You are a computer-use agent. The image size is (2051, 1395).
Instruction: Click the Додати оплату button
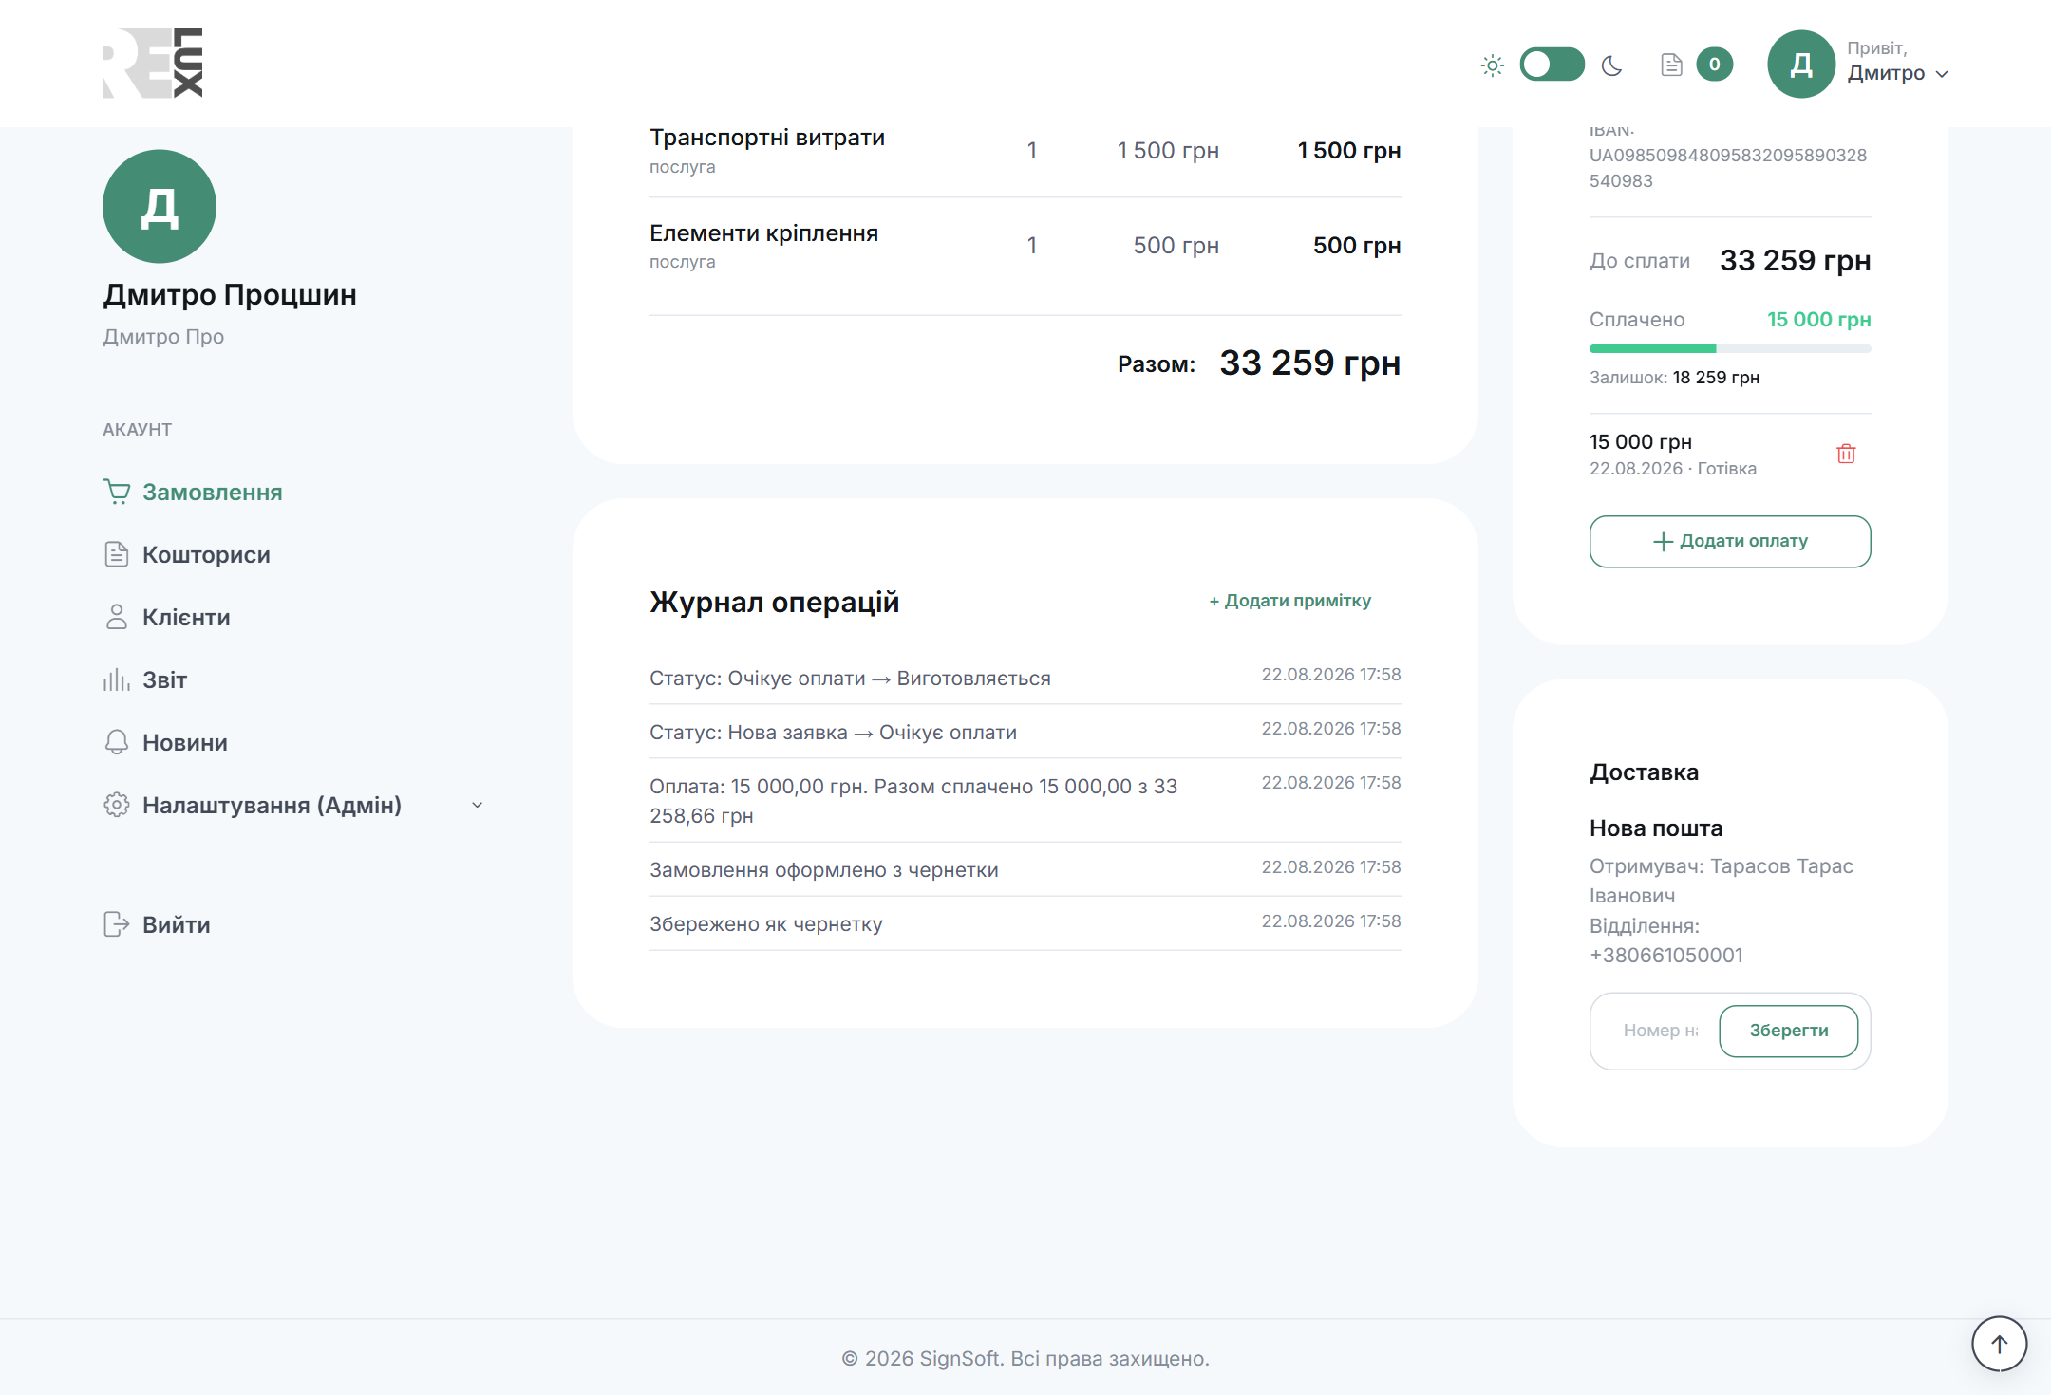1730,542
